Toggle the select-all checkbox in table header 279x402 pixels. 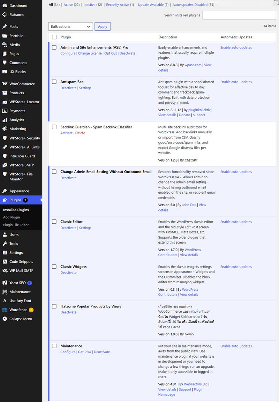(x=54, y=37)
